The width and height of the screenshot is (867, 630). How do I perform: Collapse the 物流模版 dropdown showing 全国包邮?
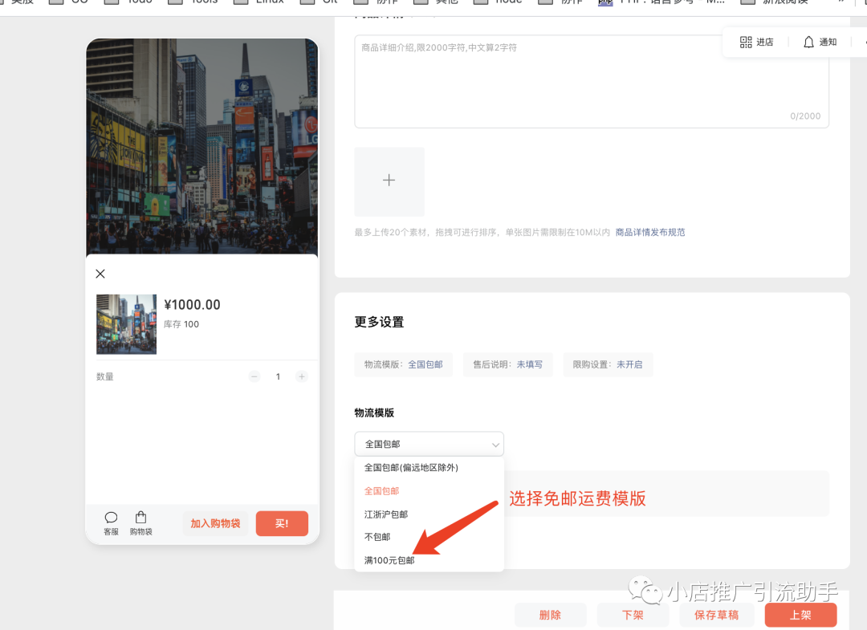(x=429, y=444)
